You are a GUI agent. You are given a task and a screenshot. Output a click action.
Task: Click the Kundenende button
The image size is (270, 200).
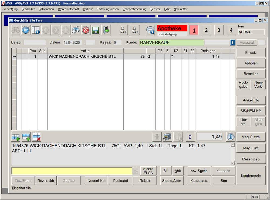251,176
